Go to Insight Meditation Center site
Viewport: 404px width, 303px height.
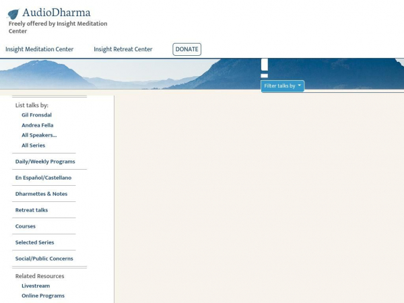pos(40,49)
